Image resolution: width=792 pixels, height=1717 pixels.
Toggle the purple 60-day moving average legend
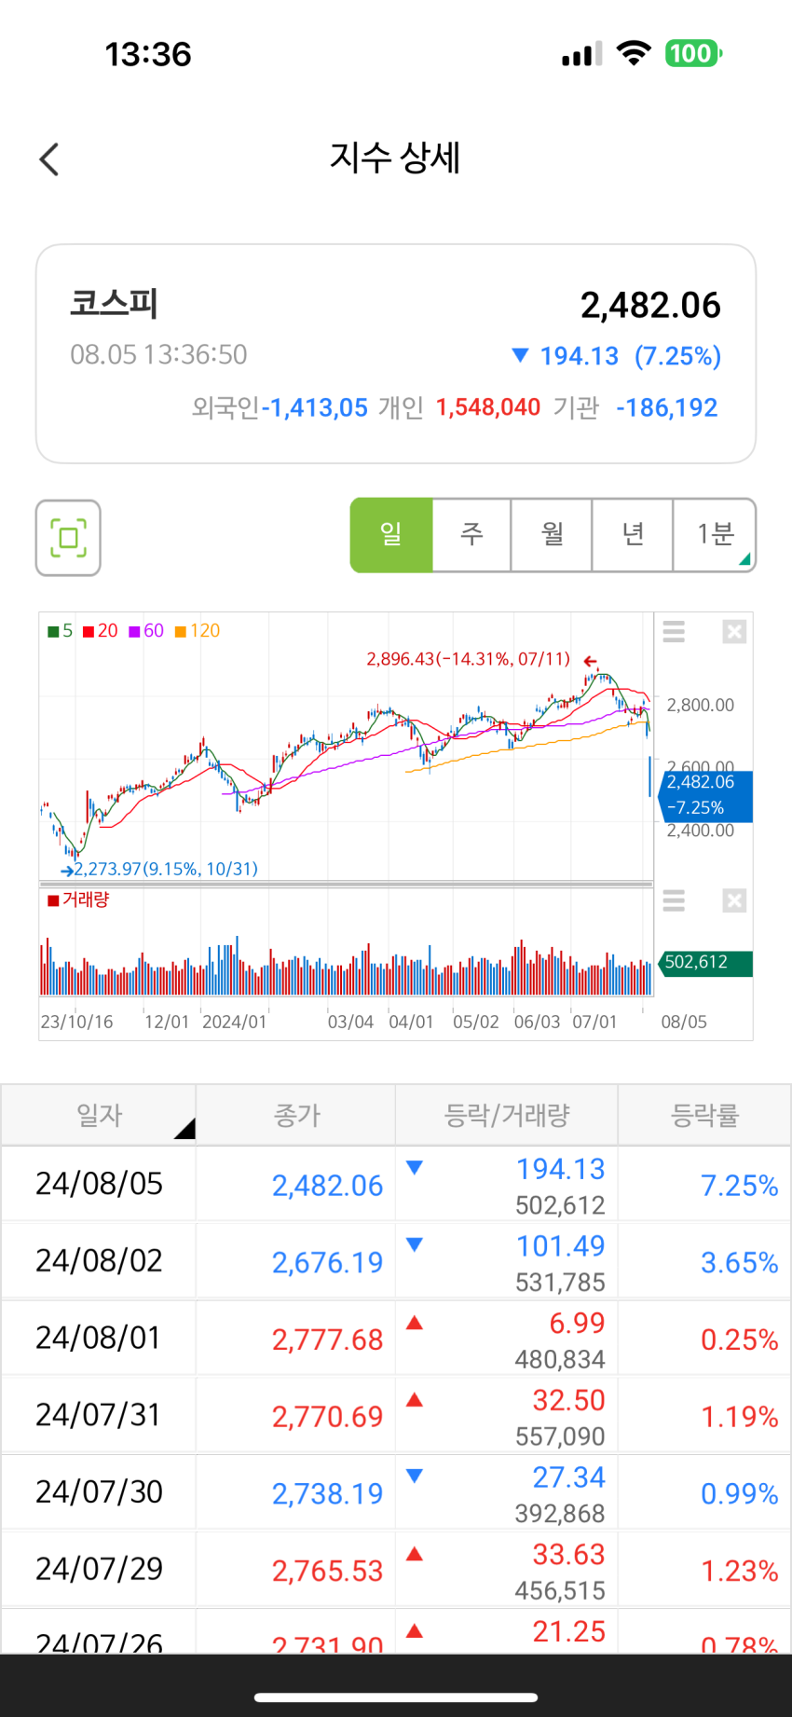pyautogui.click(x=146, y=631)
